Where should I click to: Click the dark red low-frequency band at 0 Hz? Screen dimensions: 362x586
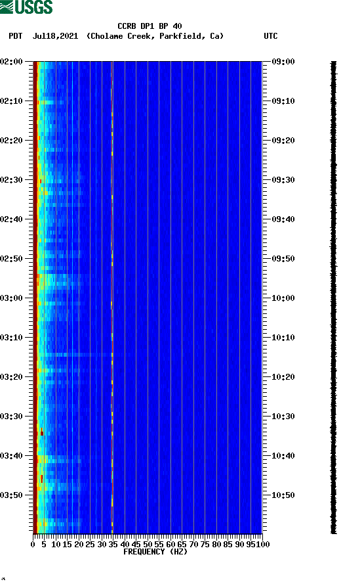pos(35,298)
